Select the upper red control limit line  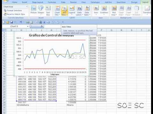tap(55, 40)
